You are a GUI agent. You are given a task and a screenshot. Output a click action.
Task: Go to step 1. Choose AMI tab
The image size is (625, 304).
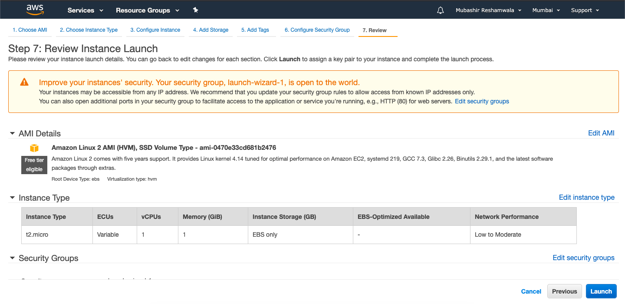[x=30, y=30]
